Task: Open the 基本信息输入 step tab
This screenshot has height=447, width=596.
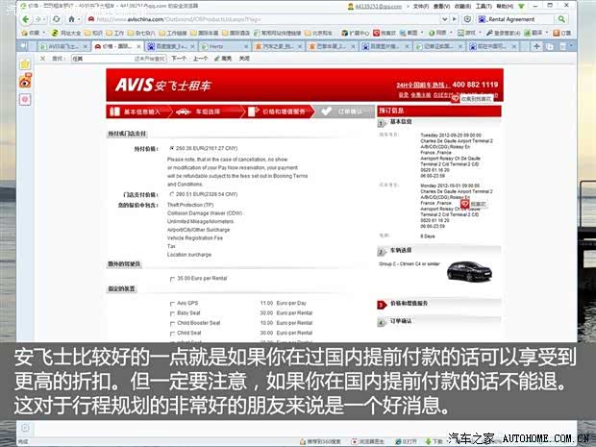Action: 137,112
